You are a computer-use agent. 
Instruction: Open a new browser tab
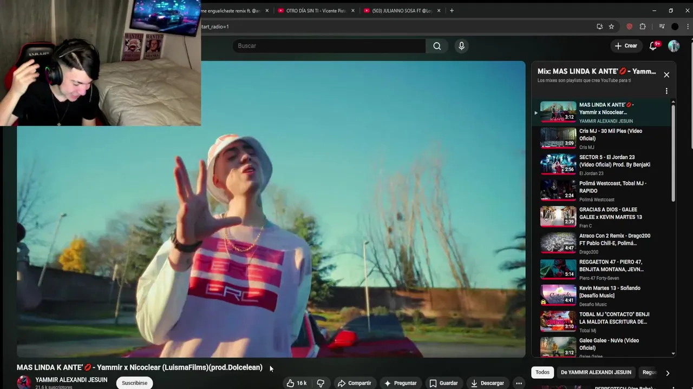[x=452, y=11]
